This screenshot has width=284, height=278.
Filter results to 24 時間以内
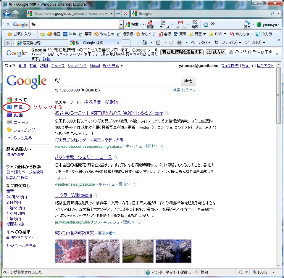17,197
